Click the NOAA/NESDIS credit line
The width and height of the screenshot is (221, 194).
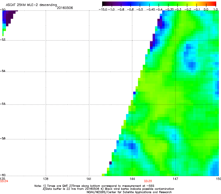pyautogui.click(x=129, y=192)
